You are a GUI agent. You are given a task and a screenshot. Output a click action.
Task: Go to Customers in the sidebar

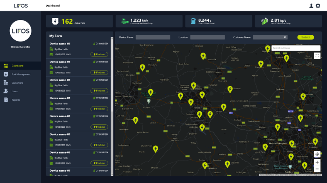[x=17, y=83]
